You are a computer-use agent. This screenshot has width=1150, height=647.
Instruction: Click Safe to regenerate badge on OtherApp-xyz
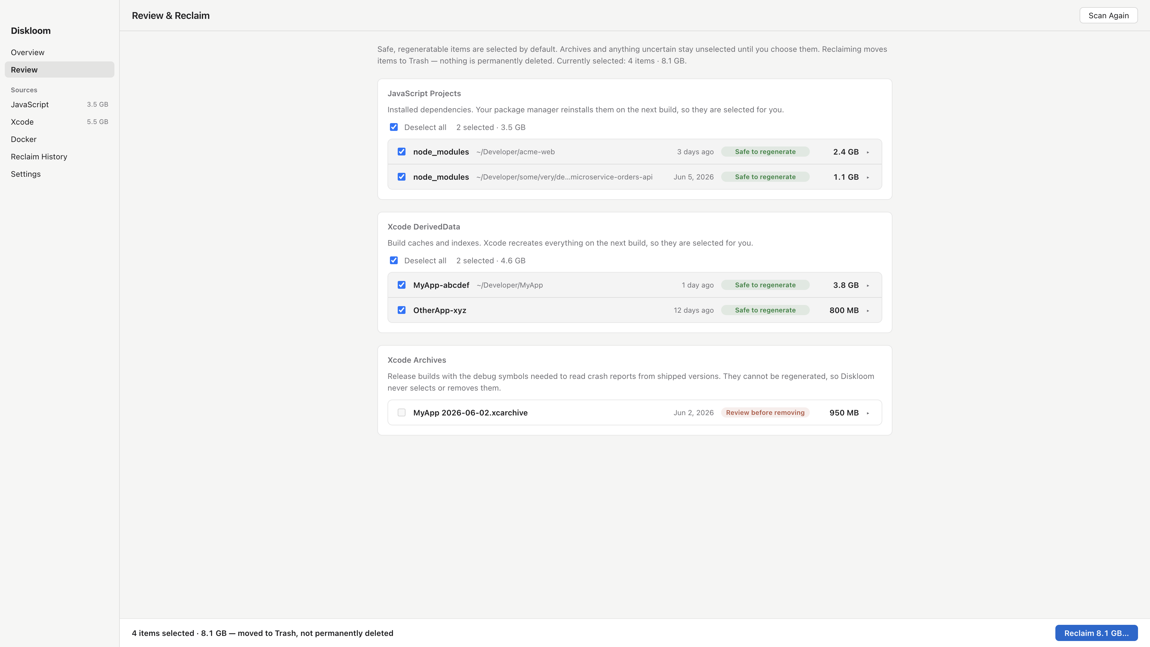coord(765,310)
